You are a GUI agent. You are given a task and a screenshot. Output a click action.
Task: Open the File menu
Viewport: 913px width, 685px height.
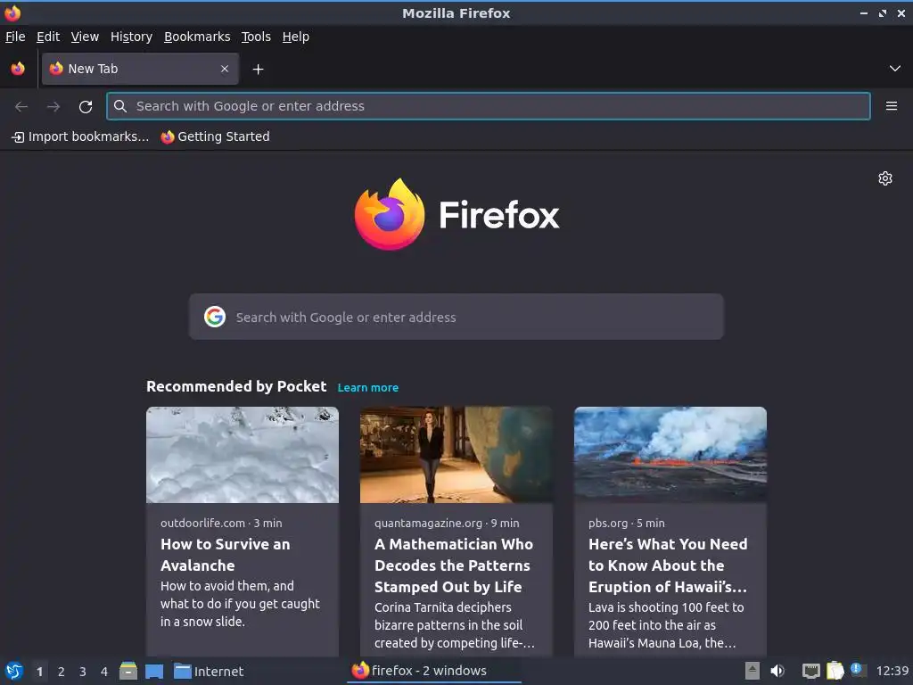coord(15,37)
